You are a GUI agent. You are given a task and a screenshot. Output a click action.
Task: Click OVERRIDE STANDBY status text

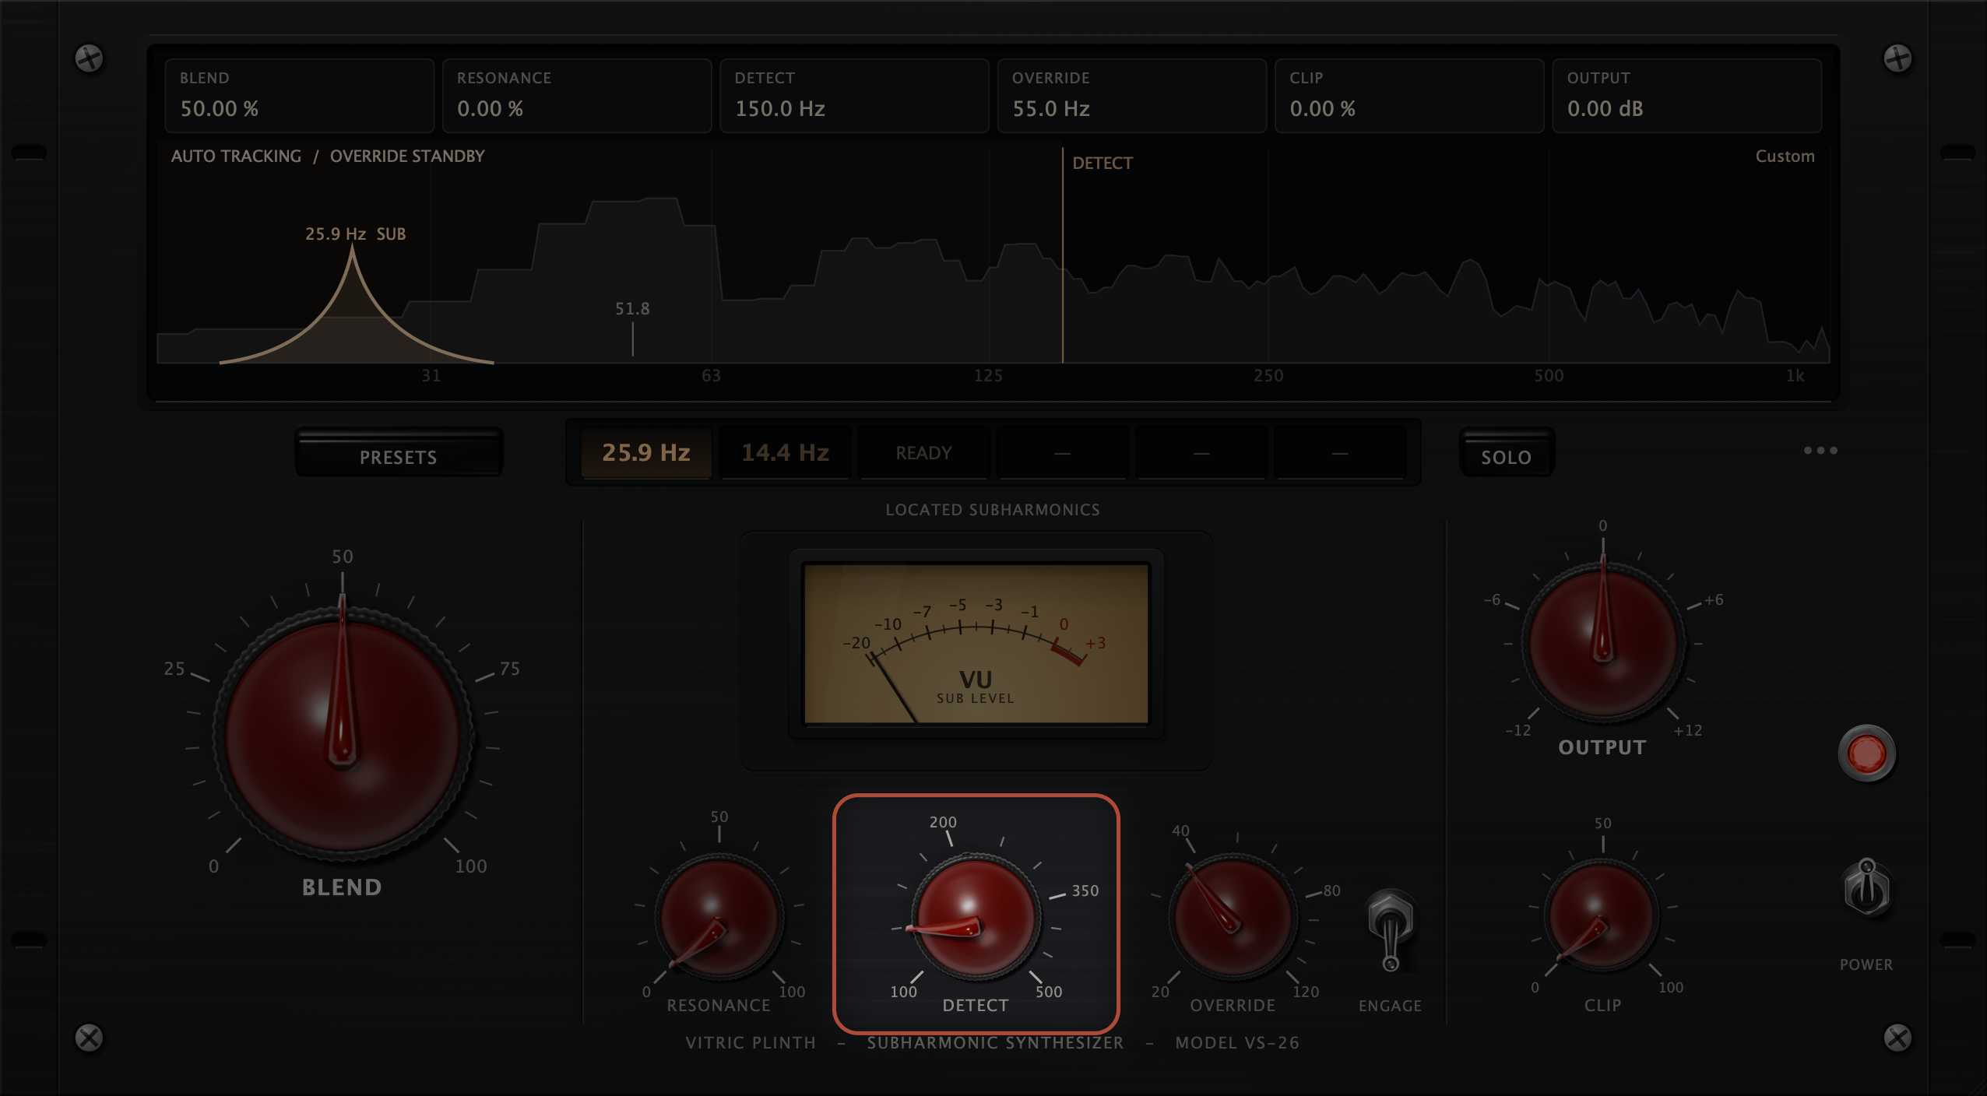point(407,156)
